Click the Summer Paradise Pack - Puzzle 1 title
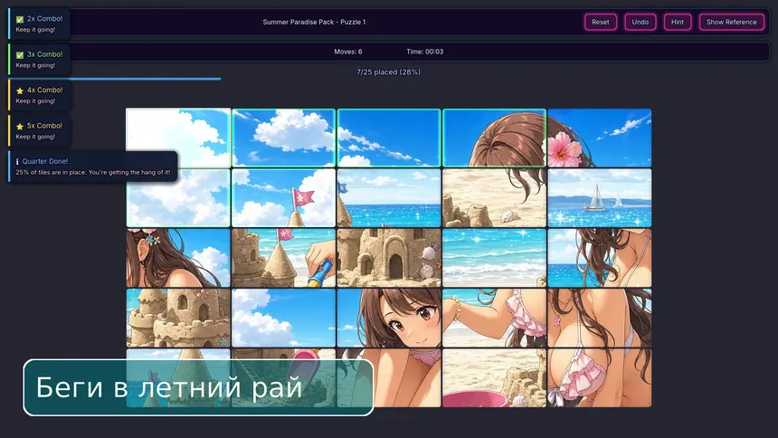778x438 pixels. 314,22
